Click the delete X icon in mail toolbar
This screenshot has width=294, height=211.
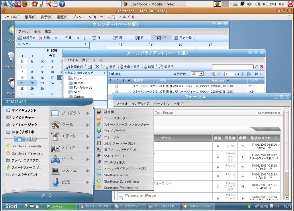pos(97,67)
